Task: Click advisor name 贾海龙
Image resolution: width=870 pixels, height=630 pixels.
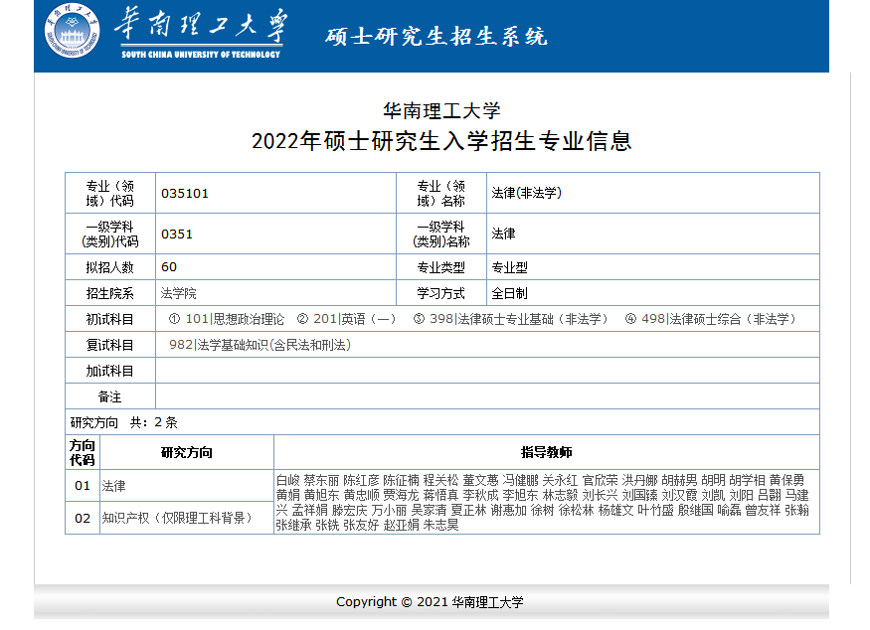Action: pos(401,495)
